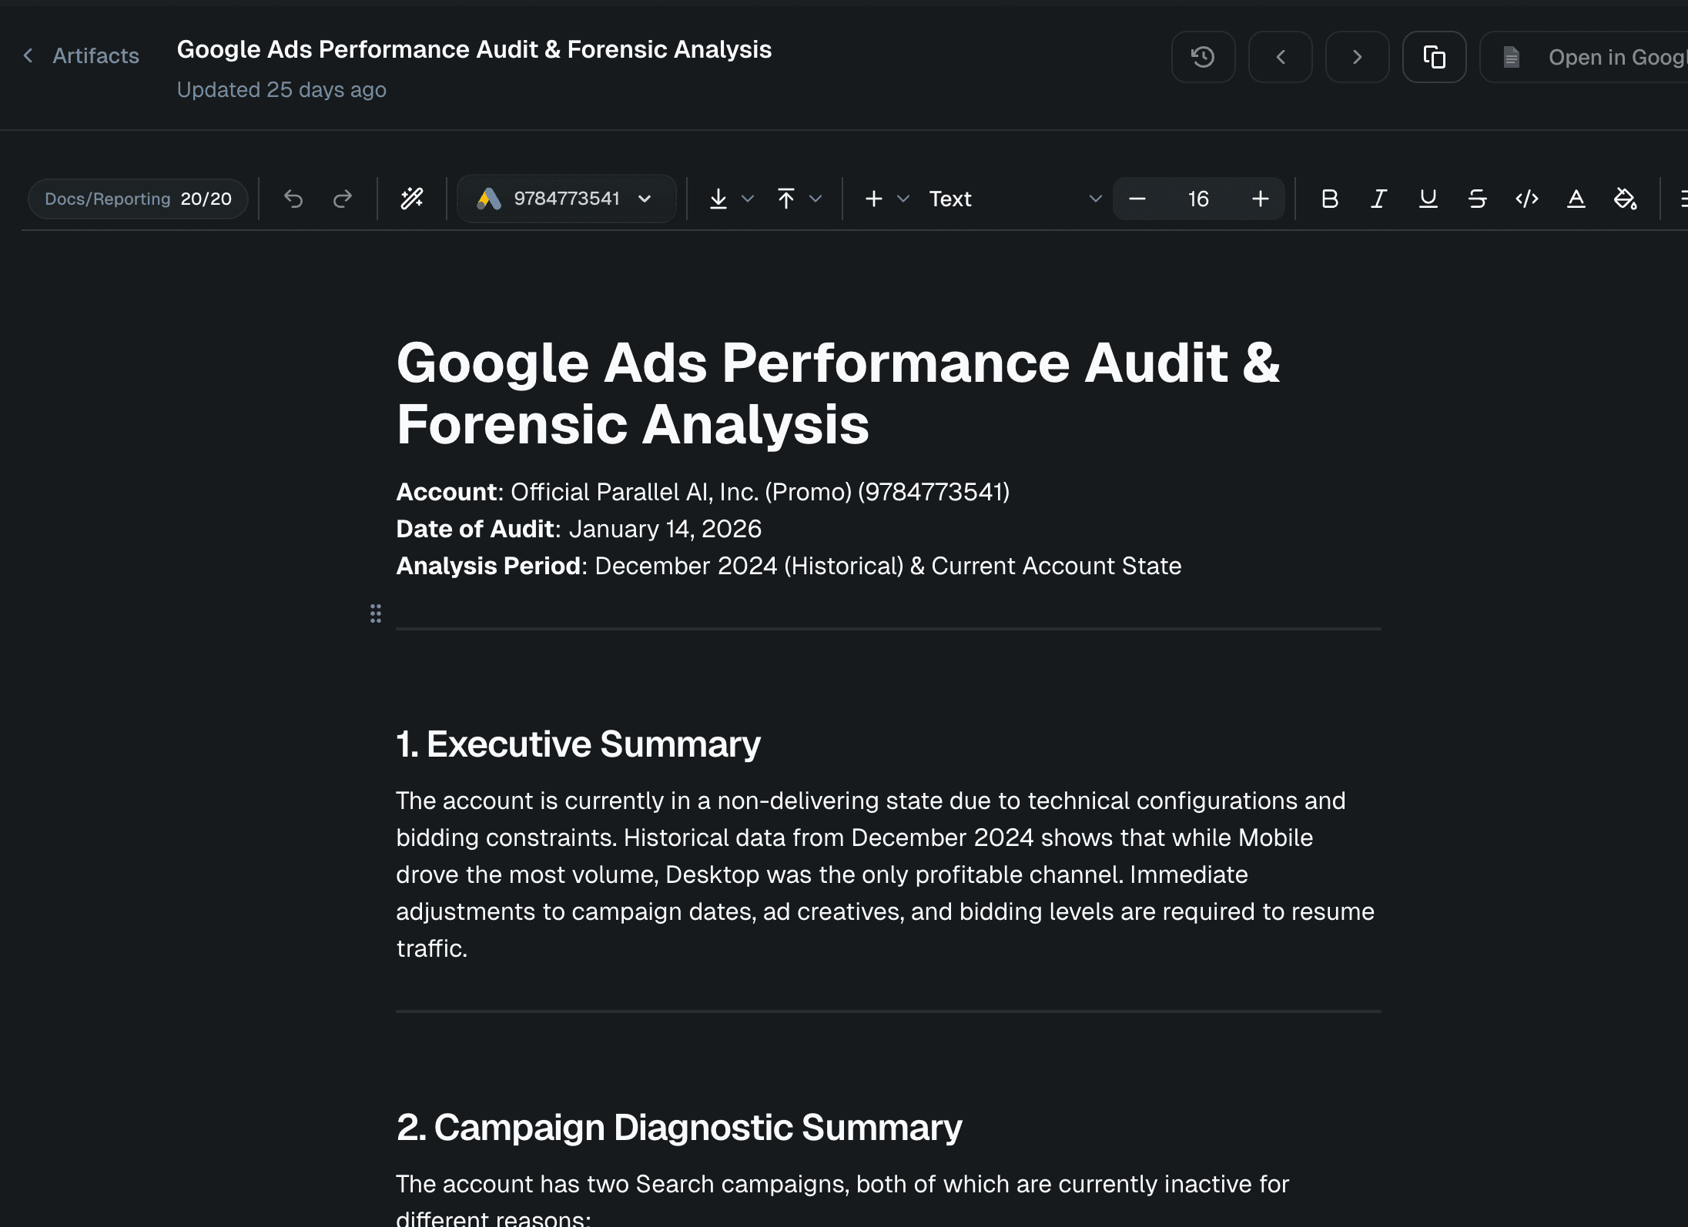Viewport: 1688px width, 1227px height.
Task: Toggle bold text formatting
Action: tap(1328, 198)
